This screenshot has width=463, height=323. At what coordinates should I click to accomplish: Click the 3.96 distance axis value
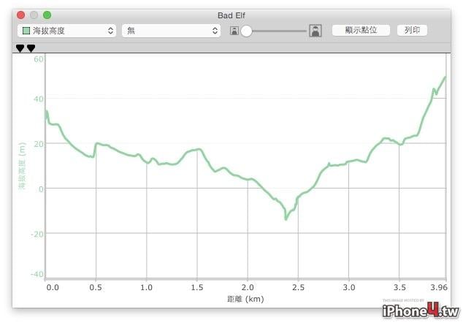[x=439, y=287]
